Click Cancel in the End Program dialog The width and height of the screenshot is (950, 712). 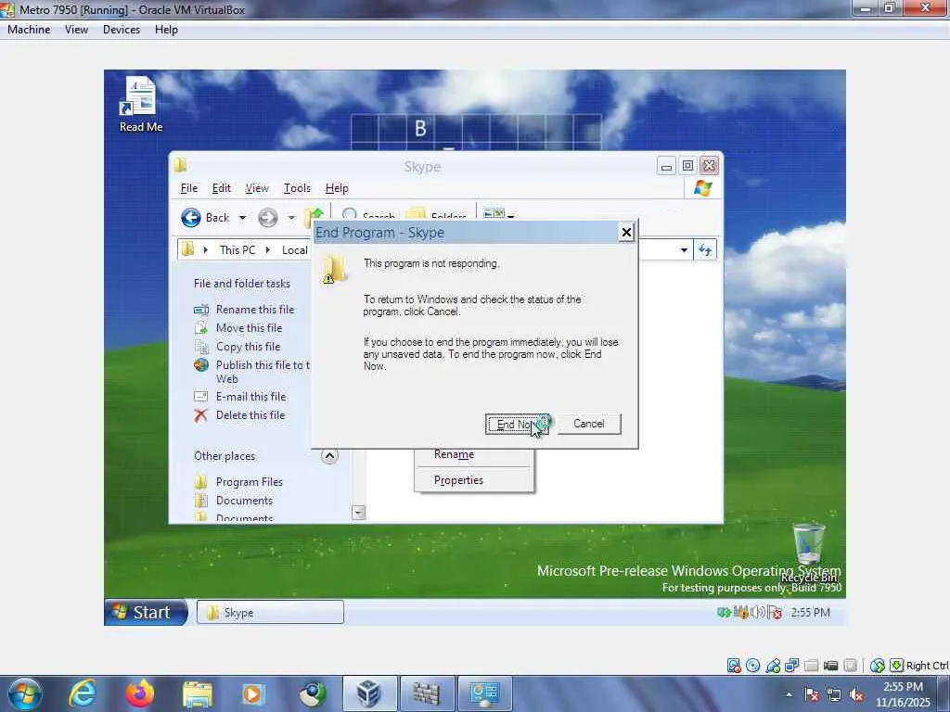589,424
